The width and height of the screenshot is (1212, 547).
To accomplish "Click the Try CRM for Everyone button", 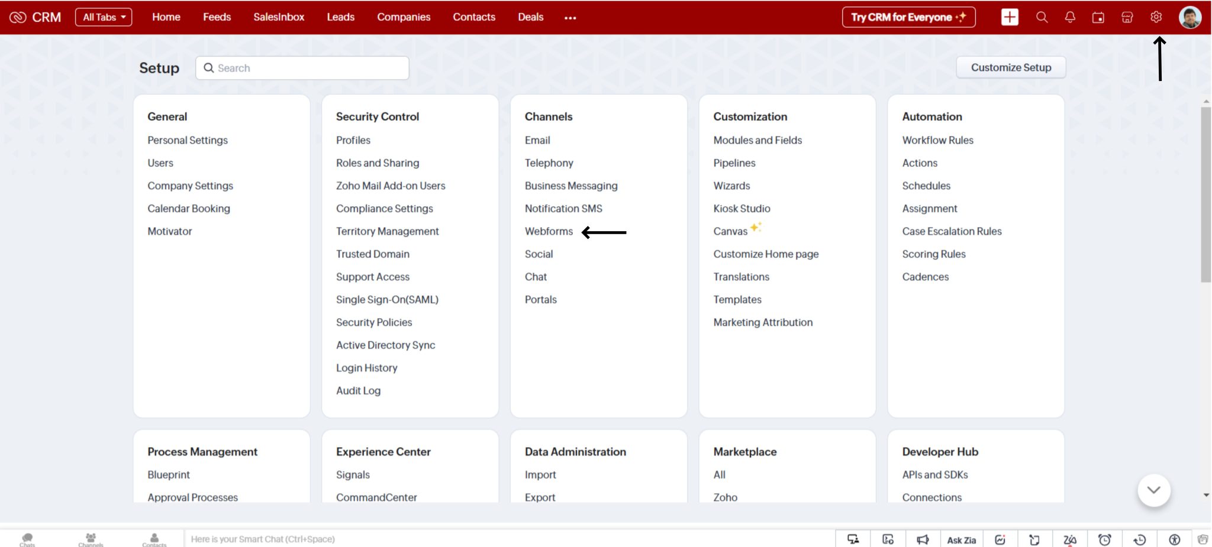I will tap(908, 17).
